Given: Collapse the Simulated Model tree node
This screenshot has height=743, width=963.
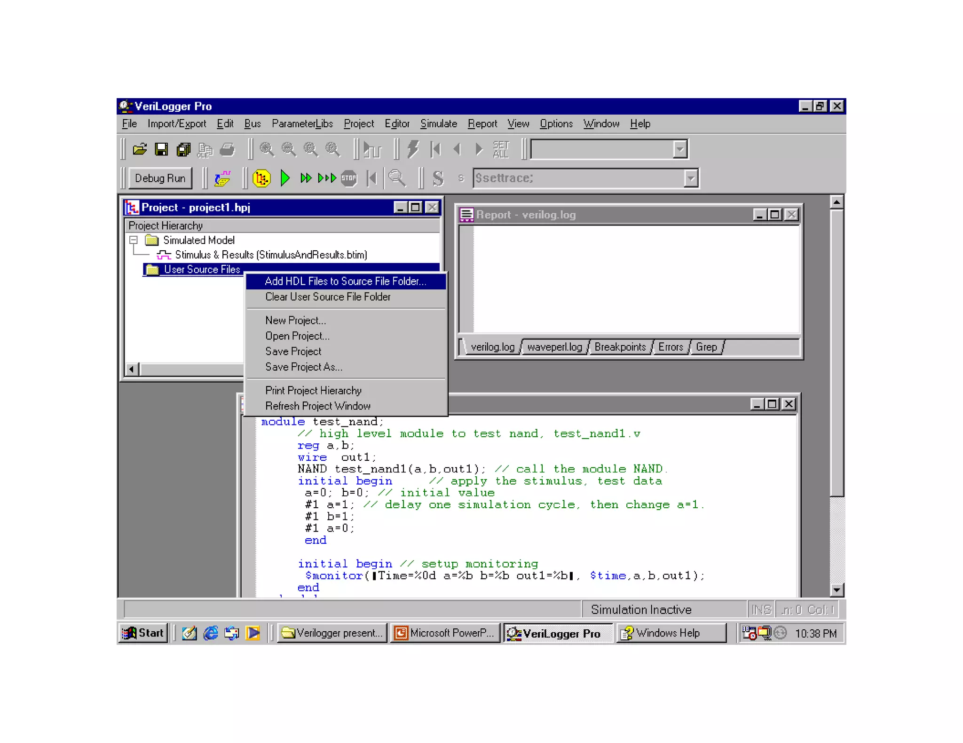Looking at the screenshot, I should 134,240.
